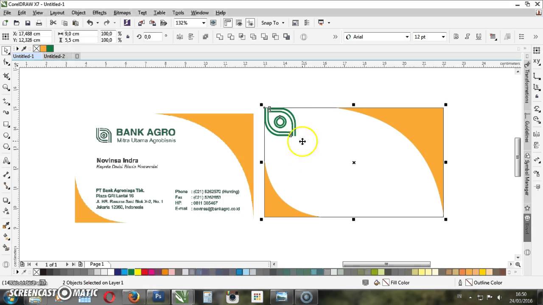Image resolution: width=543 pixels, height=305 pixels.
Task: Select the Crop tool
Action: pyautogui.click(x=6, y=76)
